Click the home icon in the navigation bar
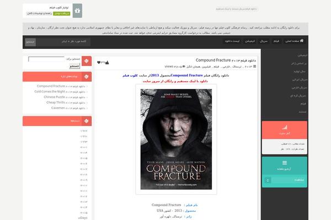 (302, 41)
